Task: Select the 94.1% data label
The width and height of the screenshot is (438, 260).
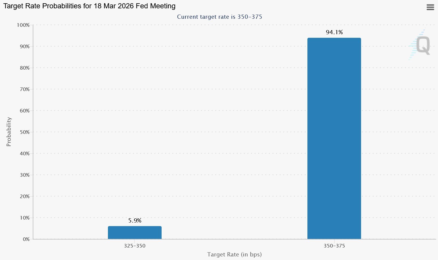Action: (x=334, y=32)
